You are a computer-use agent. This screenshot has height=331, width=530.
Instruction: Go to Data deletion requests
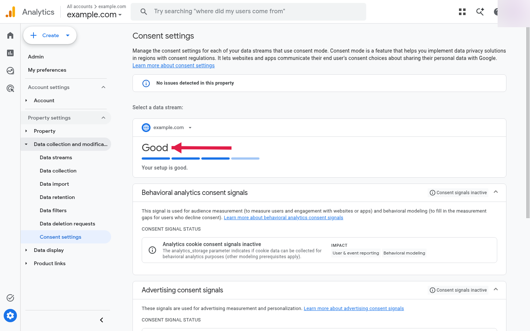click(x=67, y=224)
